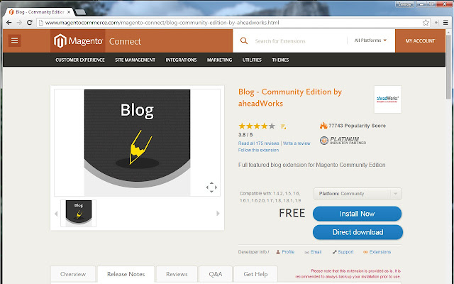
Task: Click the Email envelope icon
Action: point(306,253)
